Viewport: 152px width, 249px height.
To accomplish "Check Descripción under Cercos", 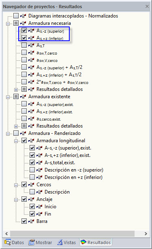I will pos(32,192).
